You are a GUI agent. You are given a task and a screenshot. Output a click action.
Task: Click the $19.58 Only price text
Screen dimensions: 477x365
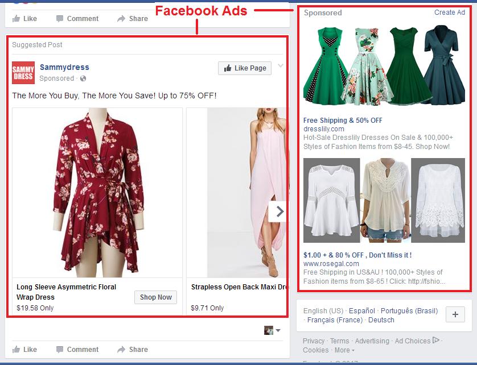coord(35,308)
